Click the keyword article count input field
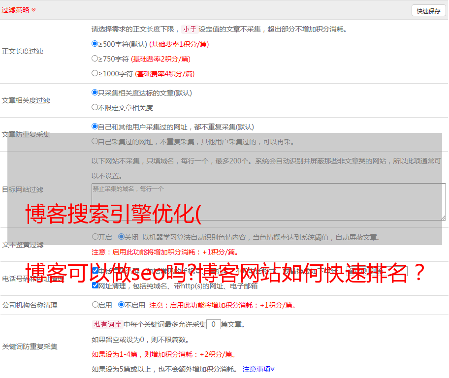The width and height of the screenshot is (449, 378). point(213,324)
